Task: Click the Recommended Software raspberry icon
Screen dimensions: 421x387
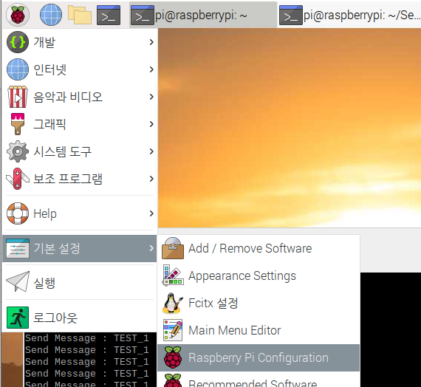Action: [173, 381]
